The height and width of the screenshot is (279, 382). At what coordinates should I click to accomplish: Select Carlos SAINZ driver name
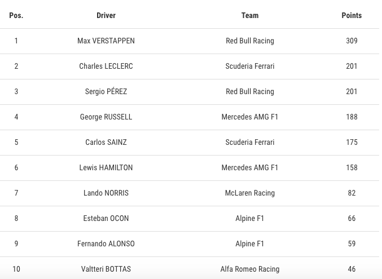106,142
